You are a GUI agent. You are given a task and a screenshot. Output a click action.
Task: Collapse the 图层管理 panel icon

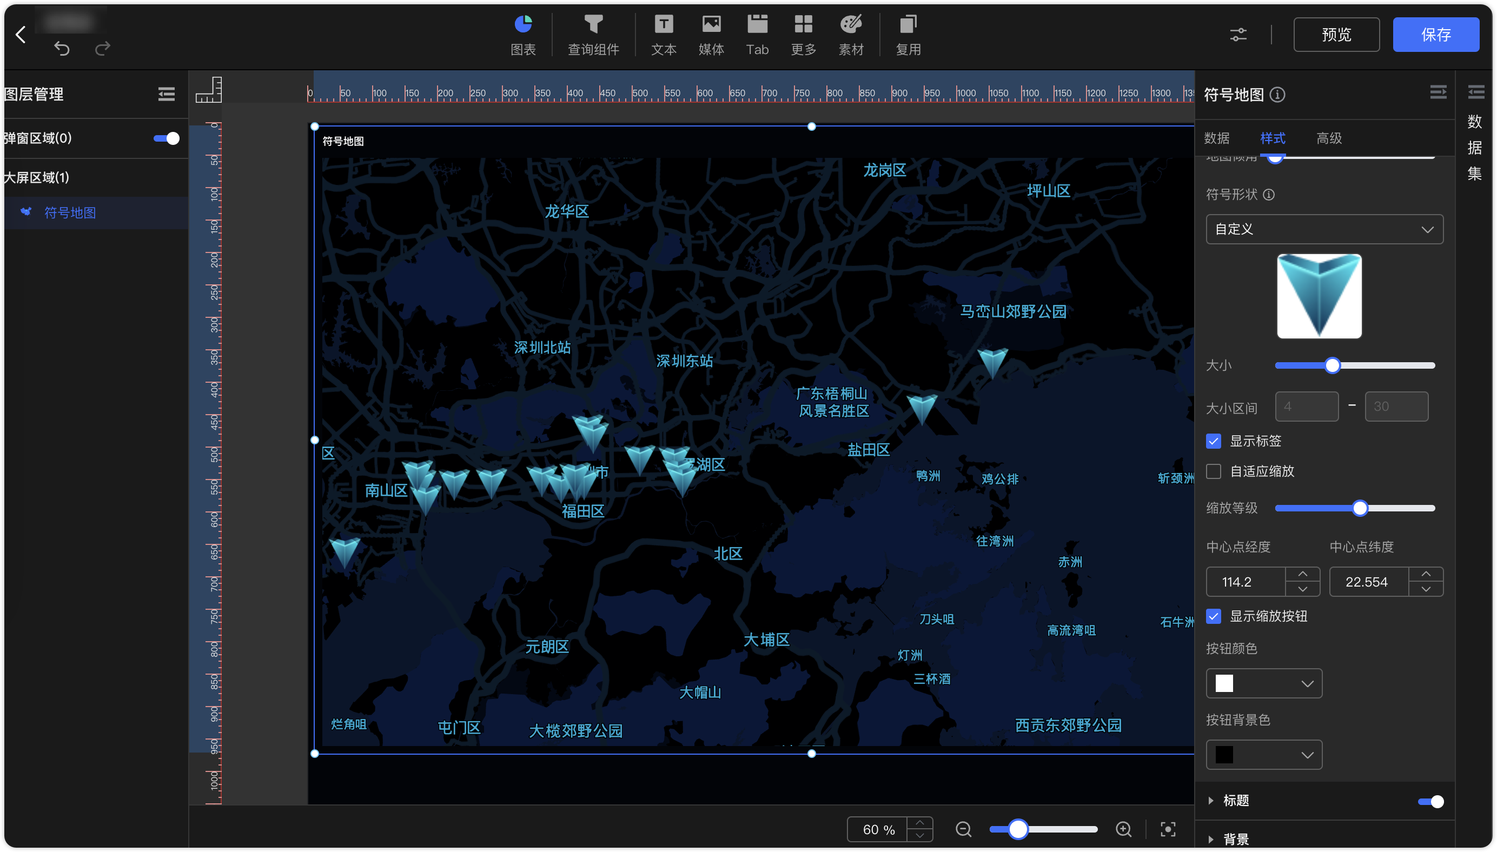(166, 94)
